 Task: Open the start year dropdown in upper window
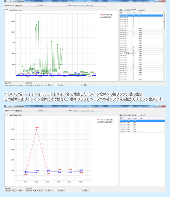[7, 85]
